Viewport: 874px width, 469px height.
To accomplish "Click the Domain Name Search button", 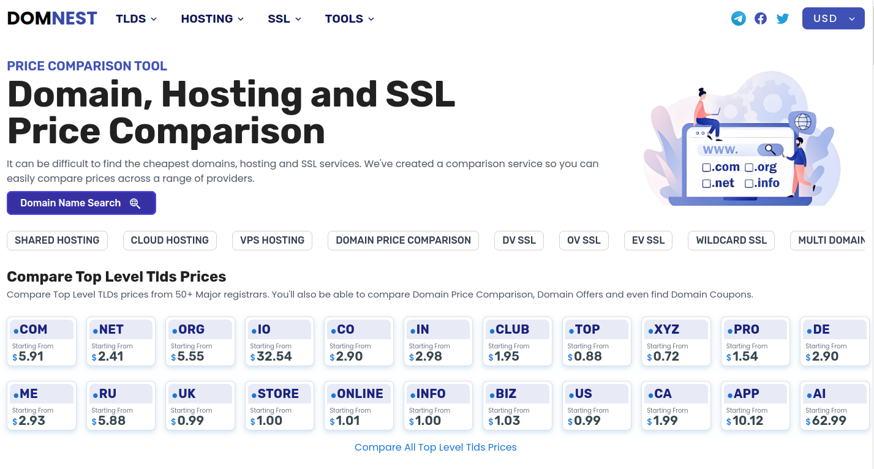I will coord(81,203).
